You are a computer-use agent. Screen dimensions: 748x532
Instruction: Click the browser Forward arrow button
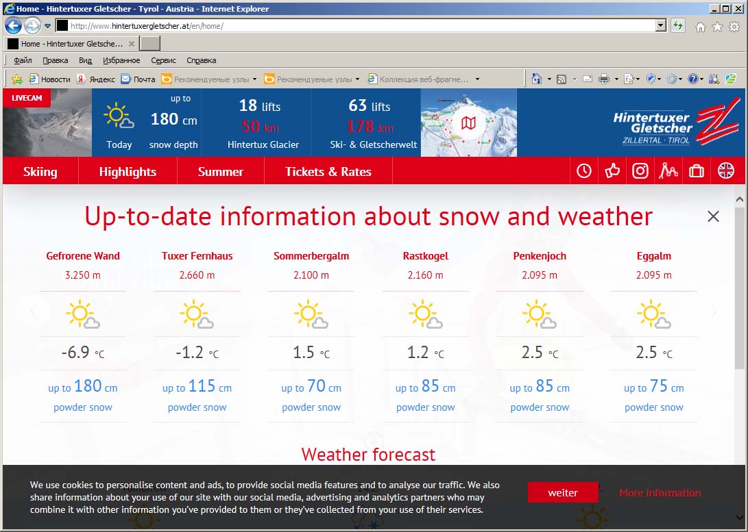[x=32, y=26]
